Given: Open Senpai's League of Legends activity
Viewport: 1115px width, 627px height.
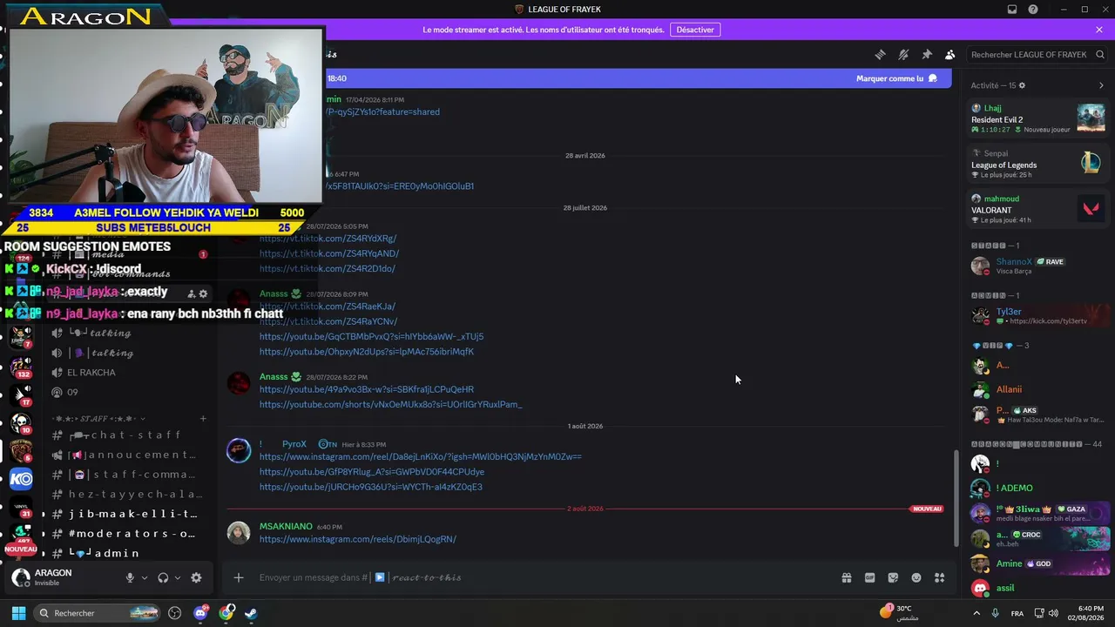Looking at the screenshot, I should pos(1038,163).
